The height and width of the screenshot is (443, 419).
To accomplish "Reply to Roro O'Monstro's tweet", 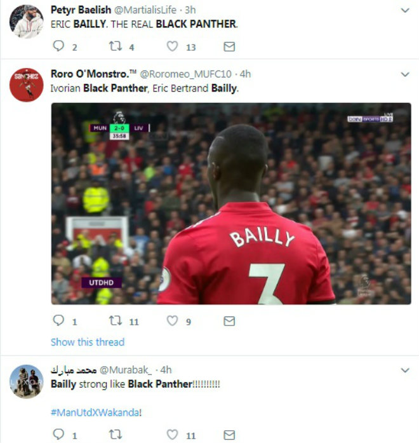I will (58, 320).
